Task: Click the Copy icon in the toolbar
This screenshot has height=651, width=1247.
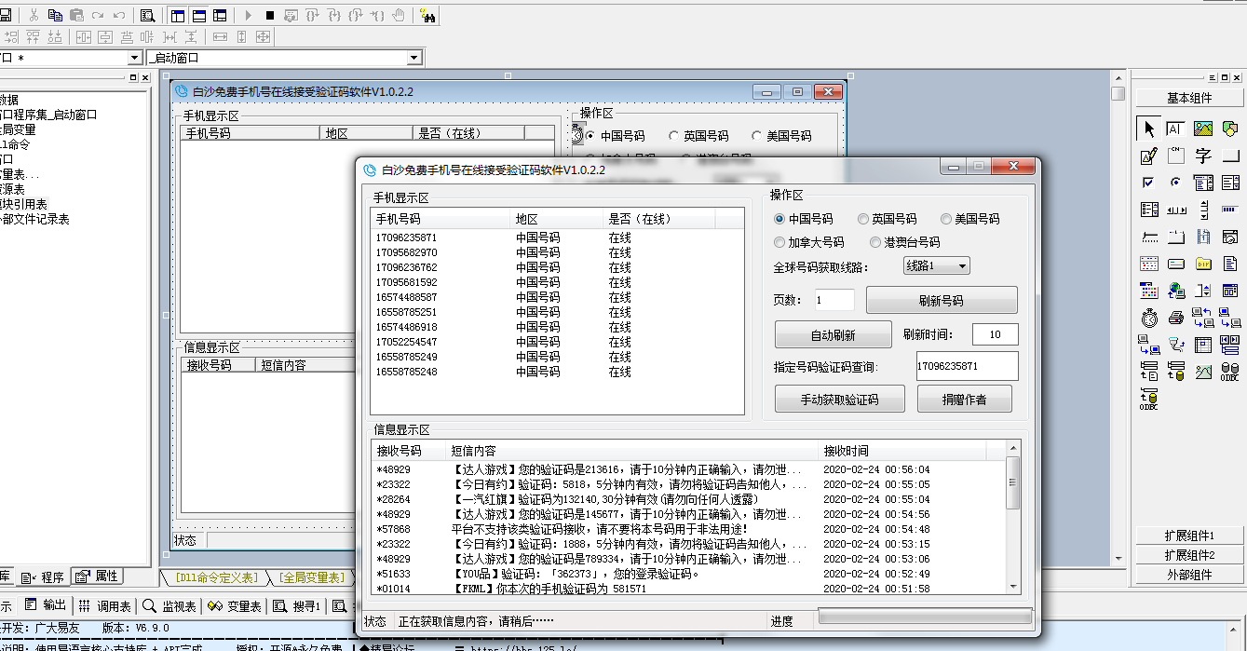Action: coord(55,15)
